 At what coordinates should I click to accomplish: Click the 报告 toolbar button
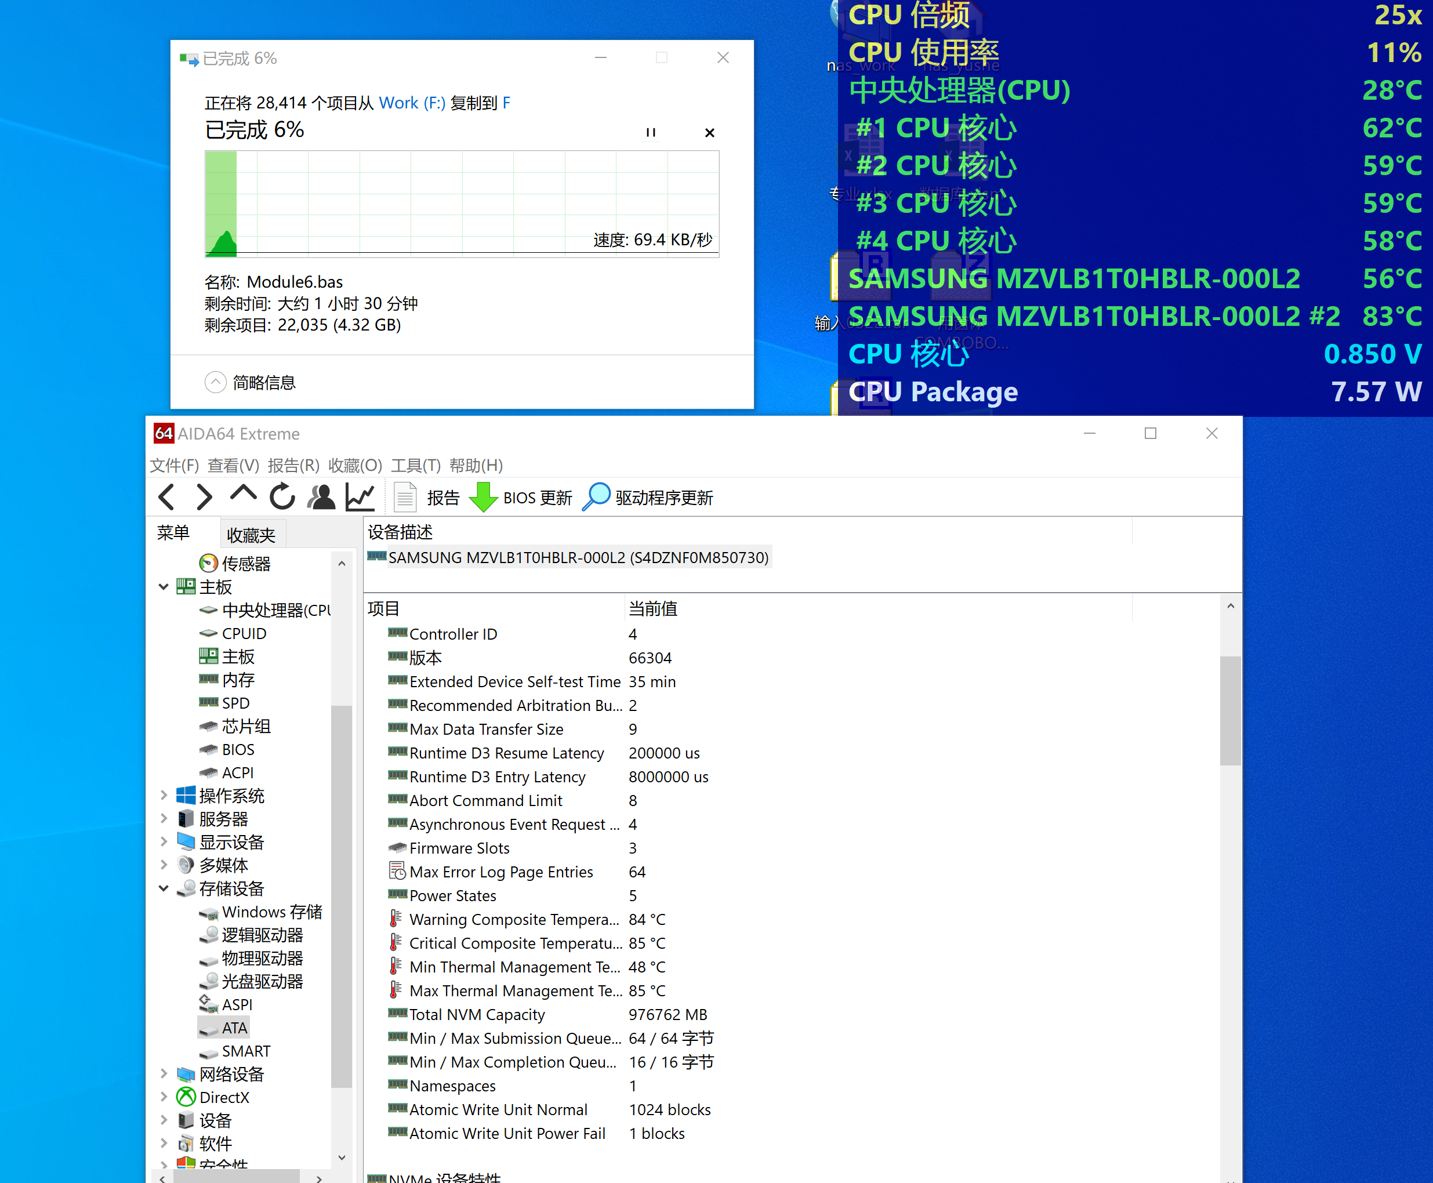[427, 498]
